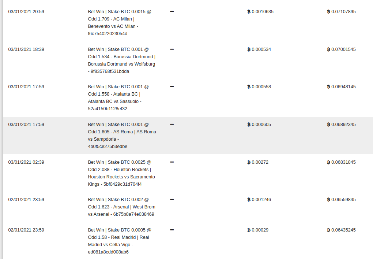Click the West Brom vs Arsenal bet entry
The width and height of the screenshot is (373, 259).
(121, 207)
